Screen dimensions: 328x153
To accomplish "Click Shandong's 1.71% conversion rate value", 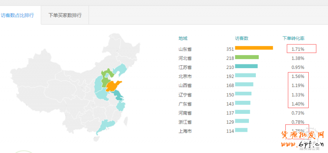I will 298,49.
